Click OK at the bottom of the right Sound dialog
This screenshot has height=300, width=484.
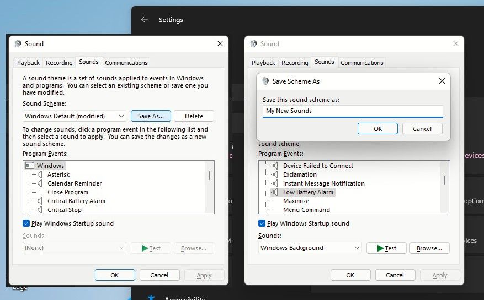pyautogui.click(x=350, y=275)
